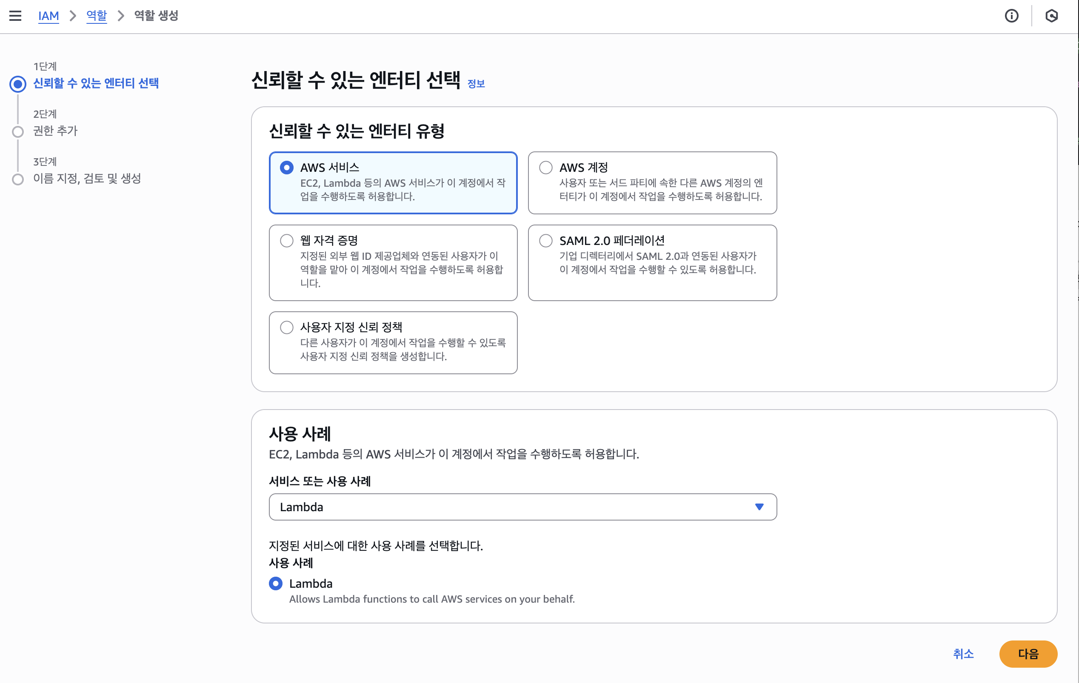
Task: Click the hexagon settings icon top right
Action: [x=1051, y=16]
